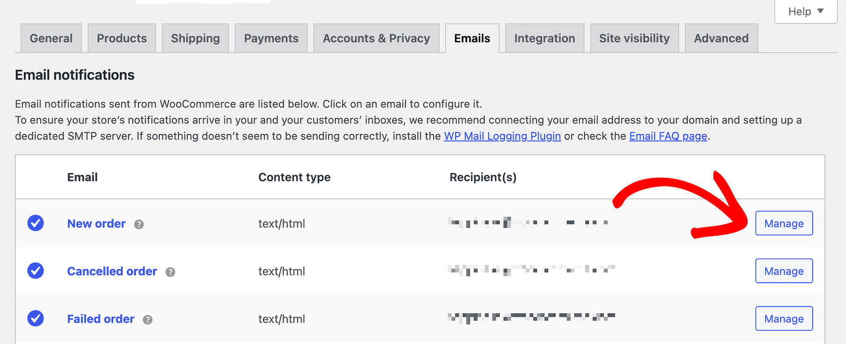The height and width of the screenshot is (344, 846).
Task: Click the Cancelled order help question mark icon
Action: point(170,272)
